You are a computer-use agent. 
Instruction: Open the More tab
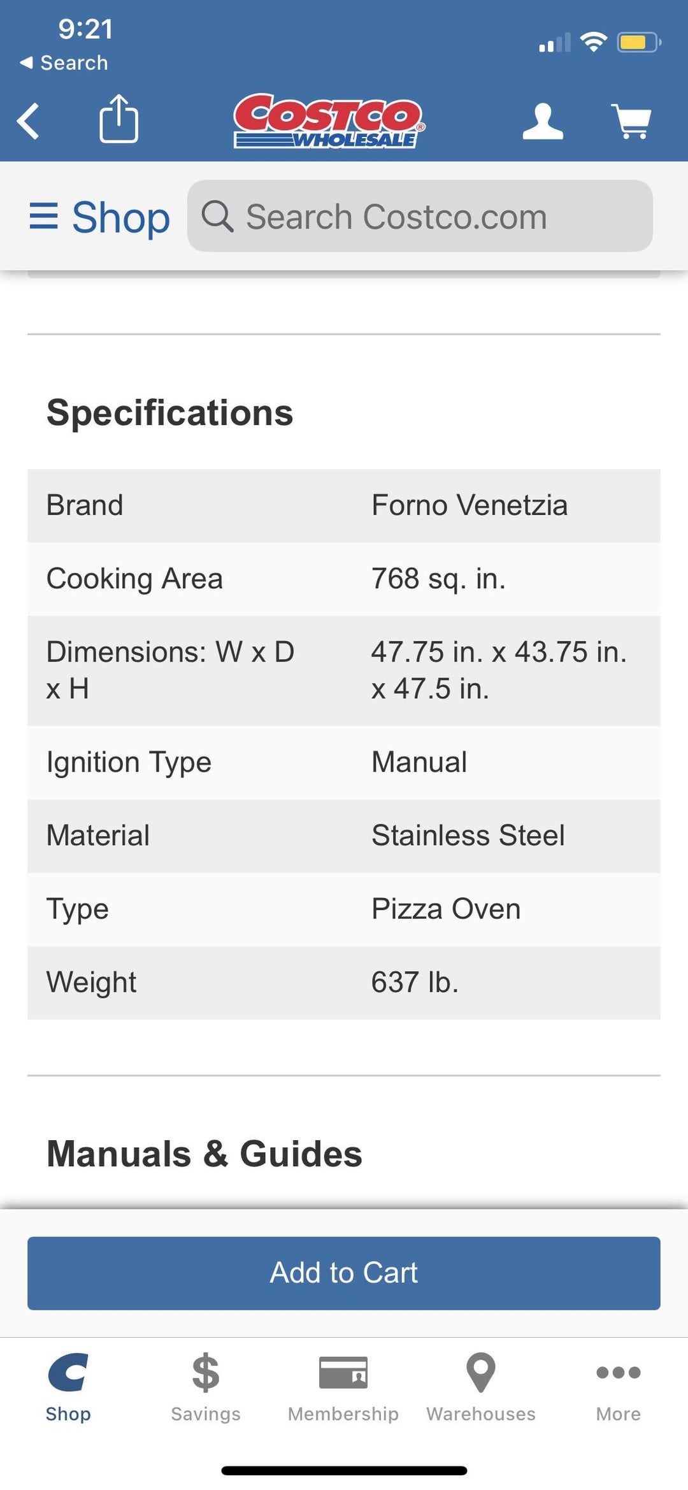[618, 1387]
